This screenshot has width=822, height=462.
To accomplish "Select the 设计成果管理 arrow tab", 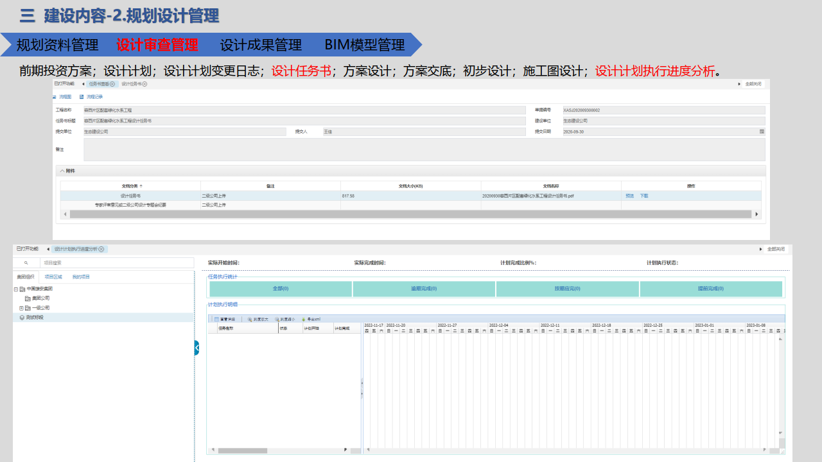I will click(261, 45).
